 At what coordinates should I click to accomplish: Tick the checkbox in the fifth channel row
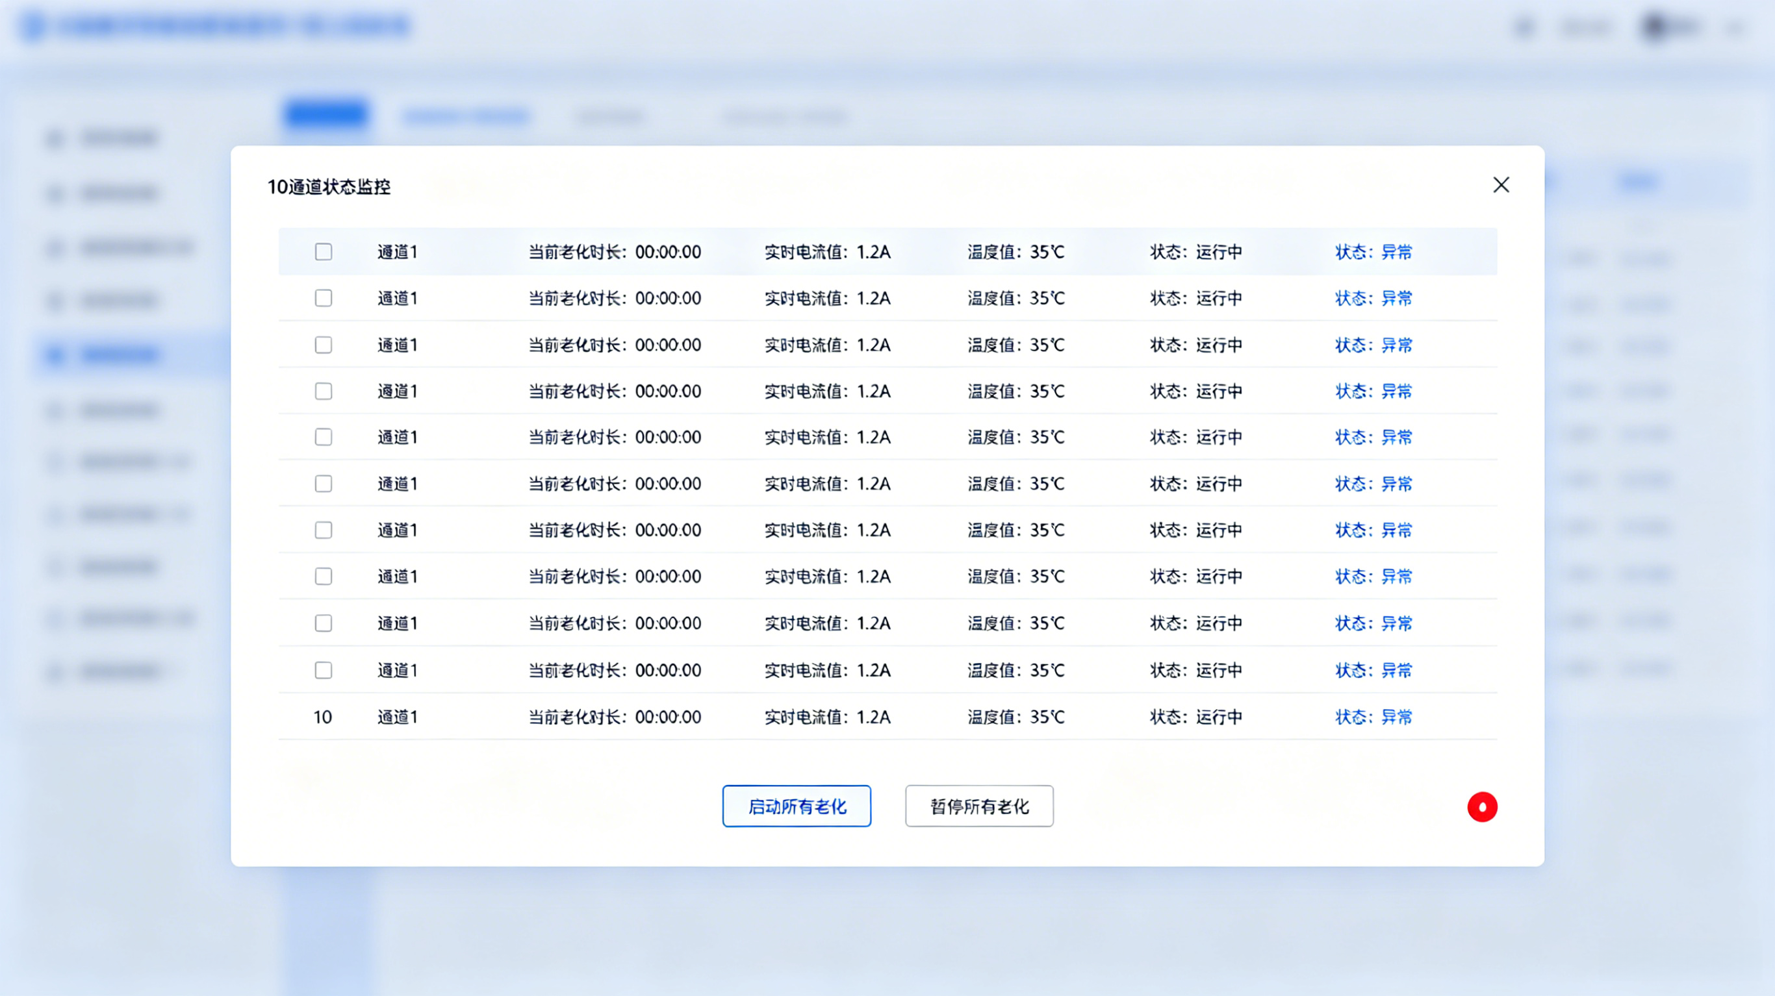tap(323, 438)
